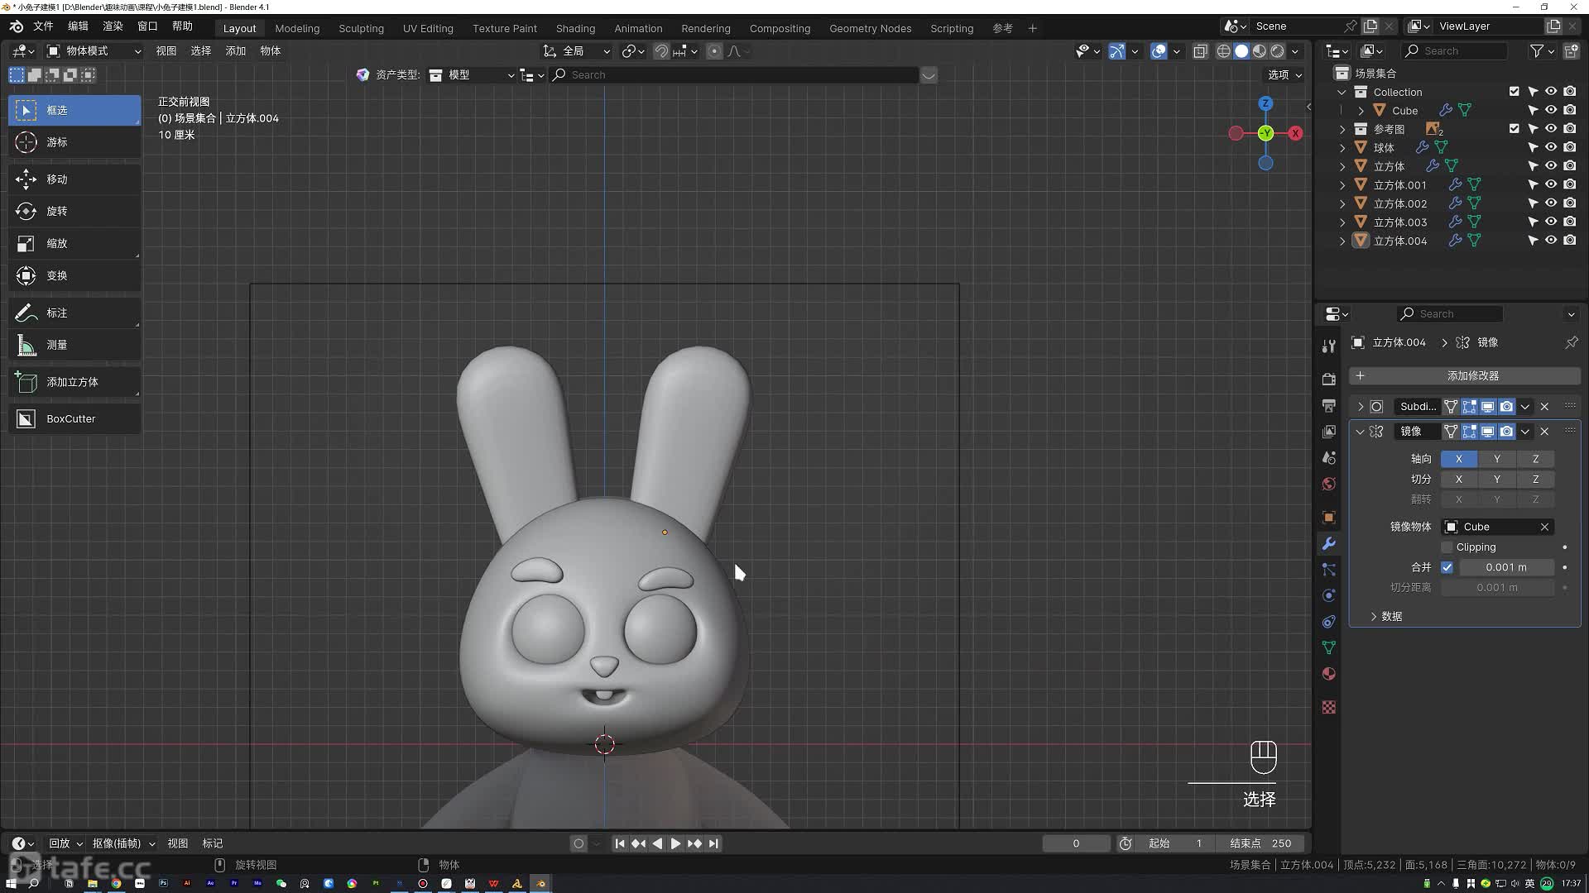Screen dimensions: 1589x893
Task: Open the Global (全局) orientation dropdown
Action: coord(577,51)
